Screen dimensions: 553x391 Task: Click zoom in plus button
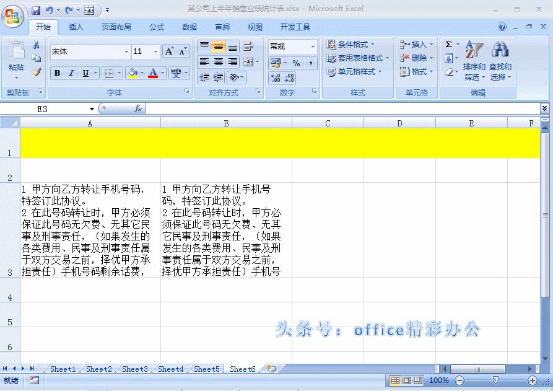532,380
